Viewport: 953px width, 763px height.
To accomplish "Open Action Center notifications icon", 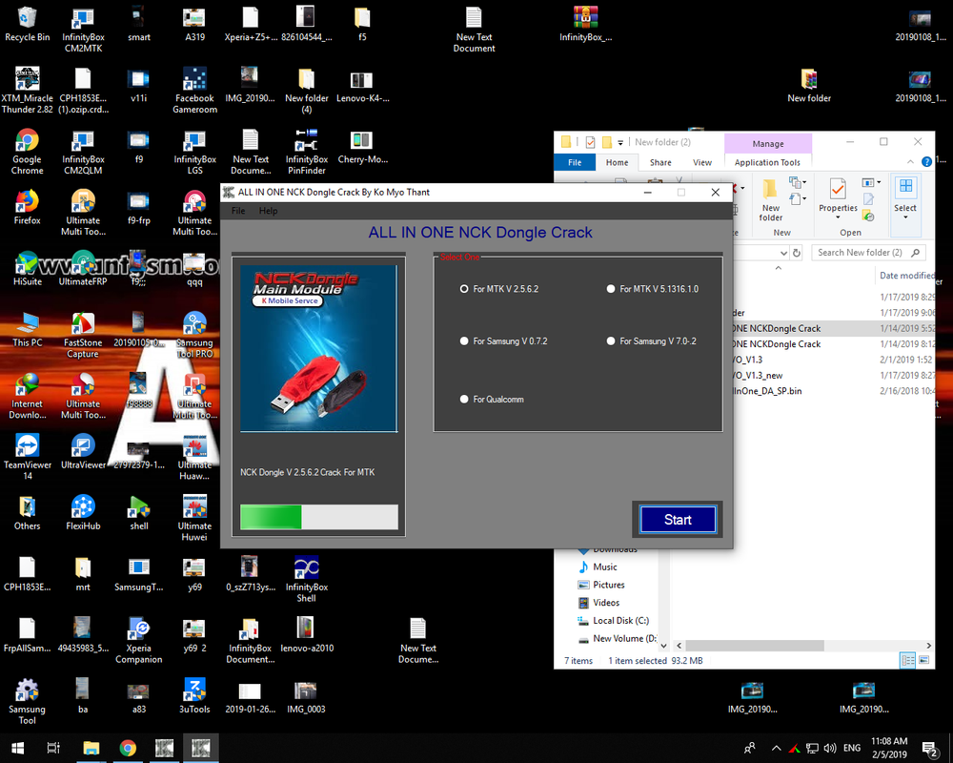I will point(929,749).
